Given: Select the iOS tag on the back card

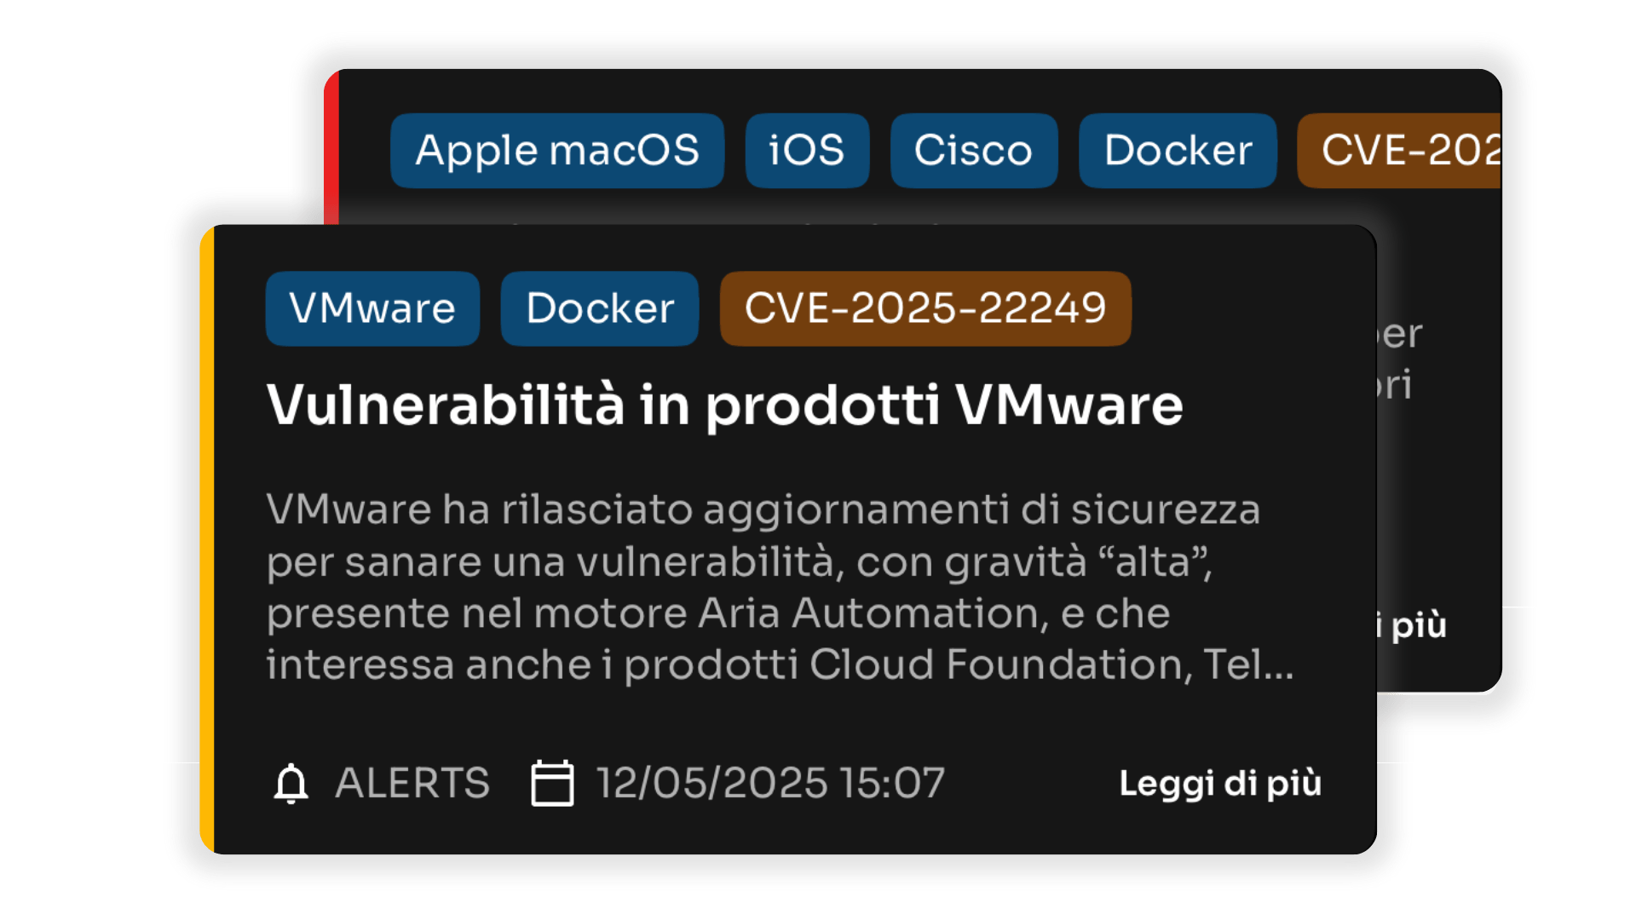Looking at the screenshot, I should click(x=806, y=151).
